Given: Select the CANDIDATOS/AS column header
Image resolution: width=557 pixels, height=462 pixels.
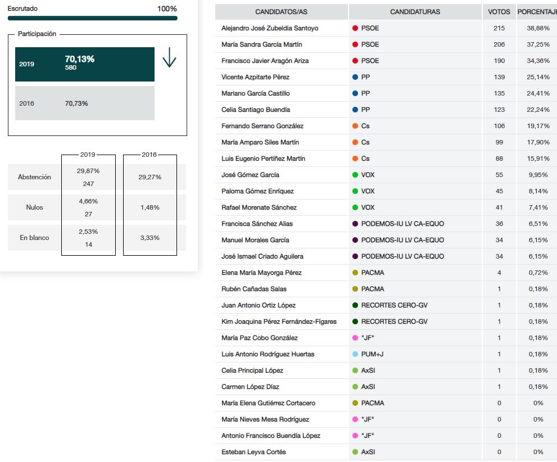Looking at the screenshot, I should coord(281,12).
